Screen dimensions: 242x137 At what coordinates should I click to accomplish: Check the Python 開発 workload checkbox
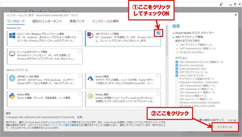click(80, 94)
